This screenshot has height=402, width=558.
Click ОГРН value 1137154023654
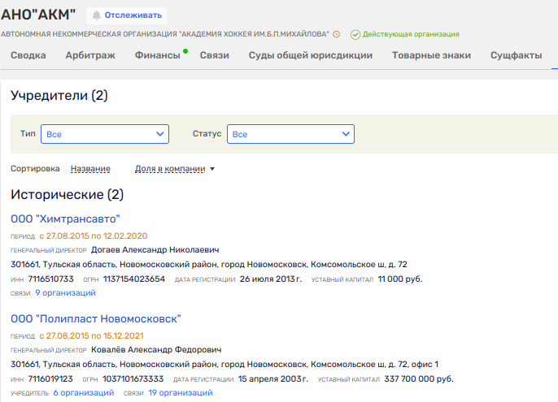134,279
